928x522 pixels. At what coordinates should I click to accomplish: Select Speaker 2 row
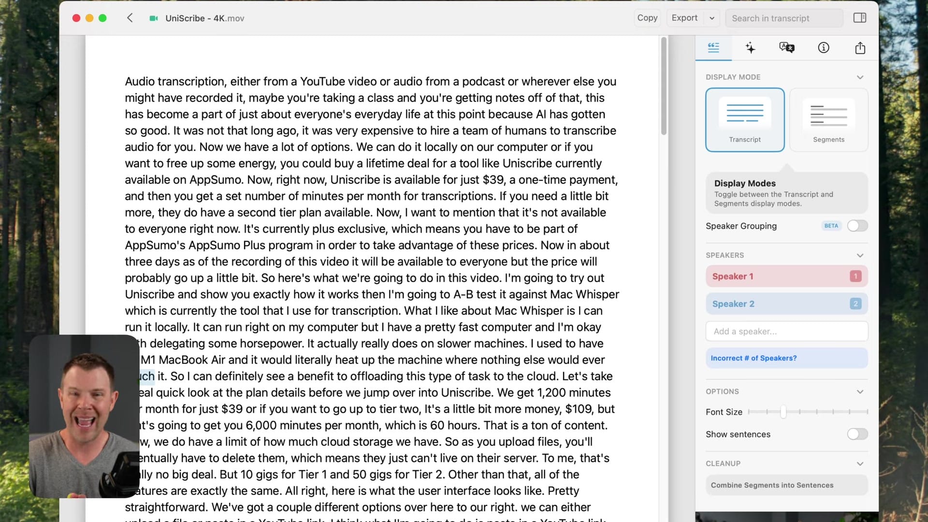click(786, 304)
